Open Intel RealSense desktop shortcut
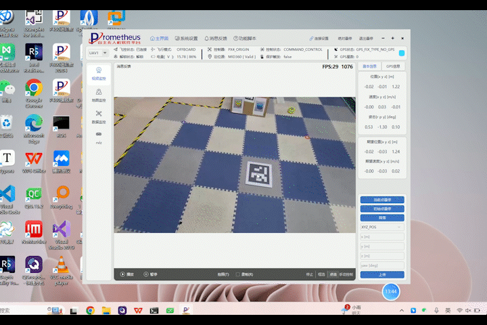This screenshot has height=325, width=487. [x=34, y=58]
